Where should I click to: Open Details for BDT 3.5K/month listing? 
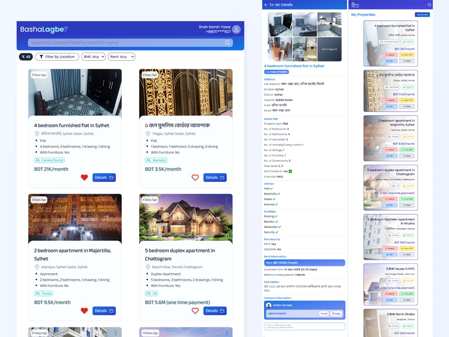tap(215, 177)
